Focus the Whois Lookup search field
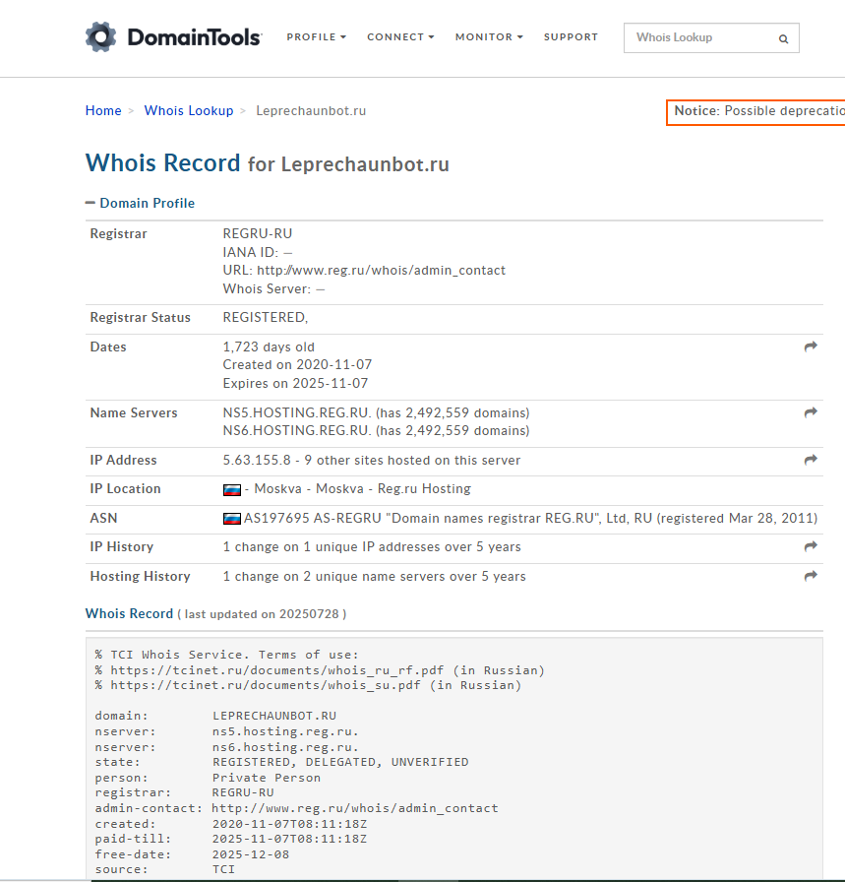 click(711, 37)
